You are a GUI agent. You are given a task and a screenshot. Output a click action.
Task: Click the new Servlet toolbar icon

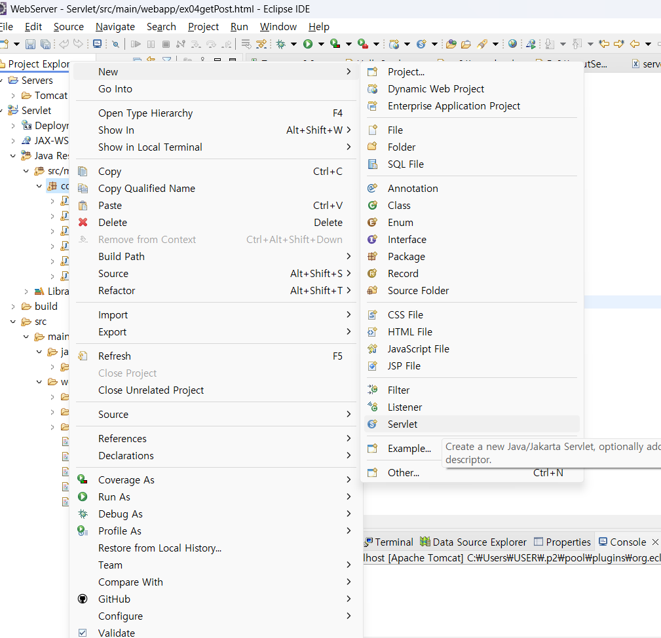click(x=421, y=44)
